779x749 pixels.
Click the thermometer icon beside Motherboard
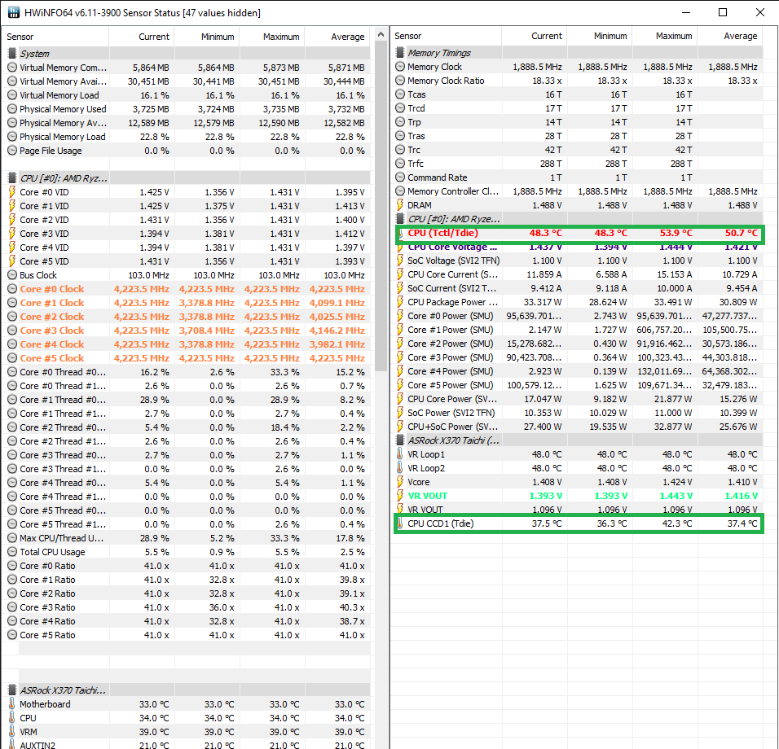(12, 704)
